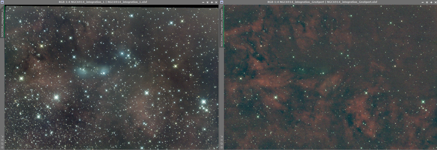Click the overlapping squares icon in NGC6914_integration_GraXpert window
This screenshot has width=437, height=150.
222,144
